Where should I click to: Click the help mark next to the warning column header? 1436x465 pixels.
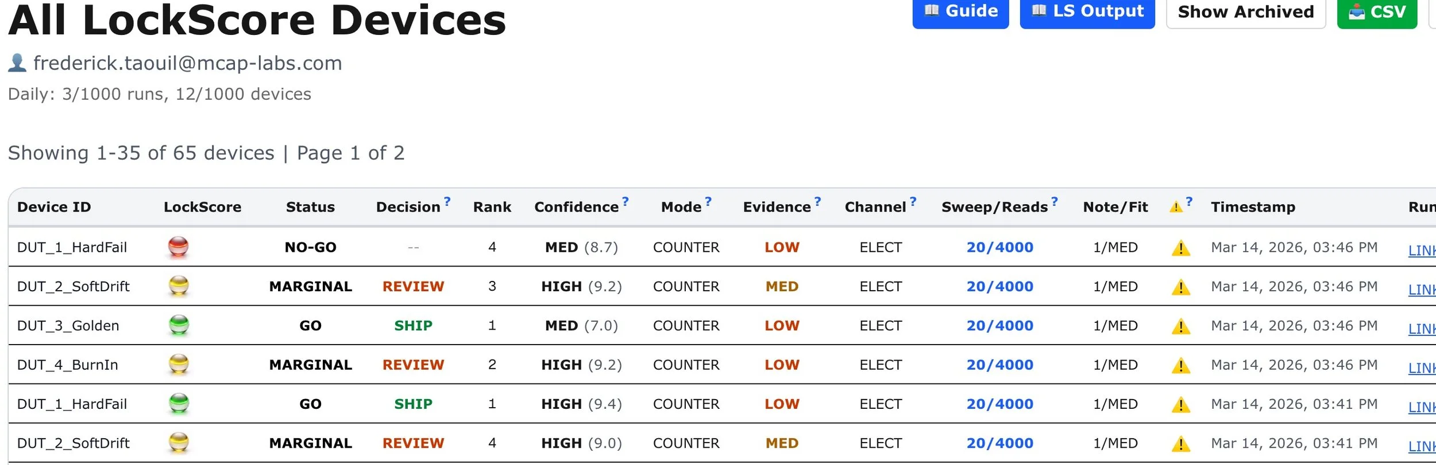pos(1189,201)
